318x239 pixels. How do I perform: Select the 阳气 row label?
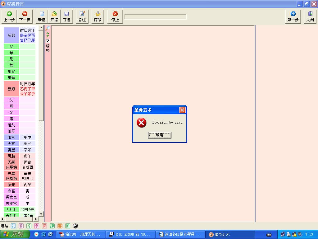point(11,137)
